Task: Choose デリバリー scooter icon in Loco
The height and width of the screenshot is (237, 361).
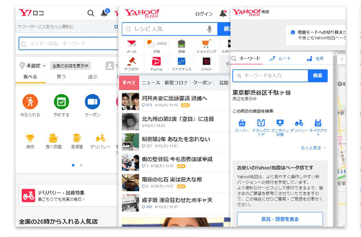Action: (101, 138)
